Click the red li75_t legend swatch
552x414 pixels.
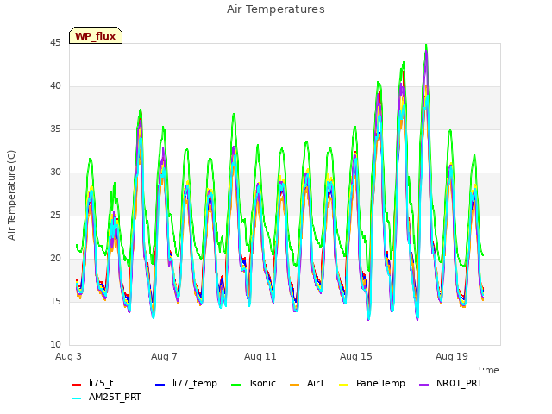tap(77, 385)
